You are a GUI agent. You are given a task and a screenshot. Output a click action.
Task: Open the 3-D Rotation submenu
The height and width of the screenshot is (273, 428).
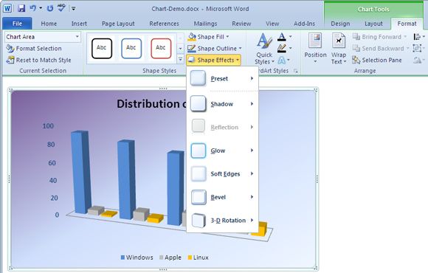point(222,221)
